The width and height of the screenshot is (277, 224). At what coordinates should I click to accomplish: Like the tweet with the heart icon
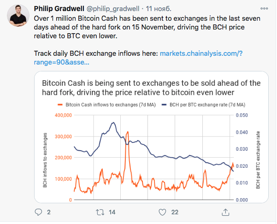click(x=162, y=212)
